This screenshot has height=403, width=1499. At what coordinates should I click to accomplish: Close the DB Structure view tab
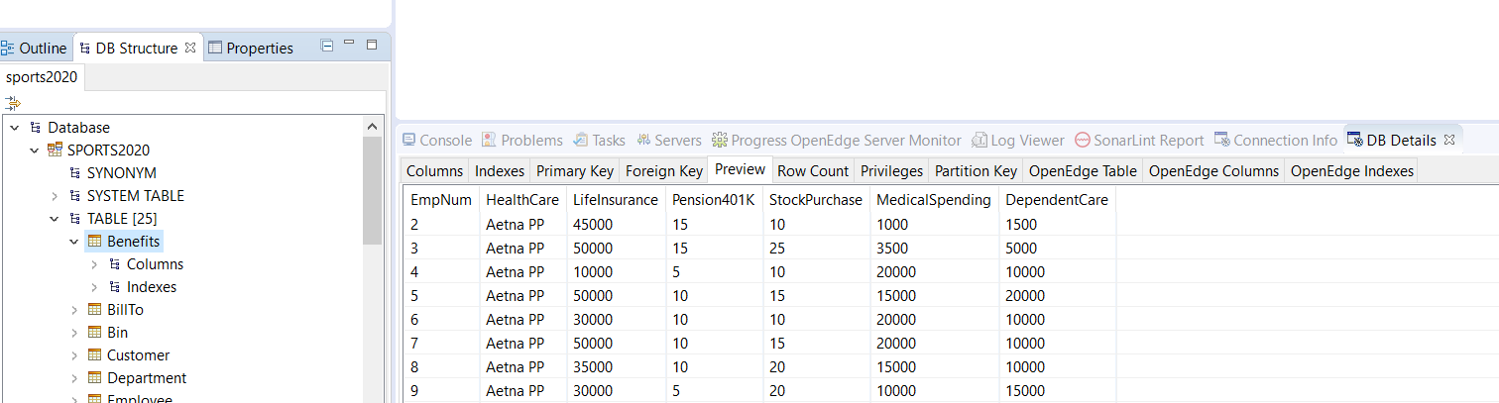(190, 48)
